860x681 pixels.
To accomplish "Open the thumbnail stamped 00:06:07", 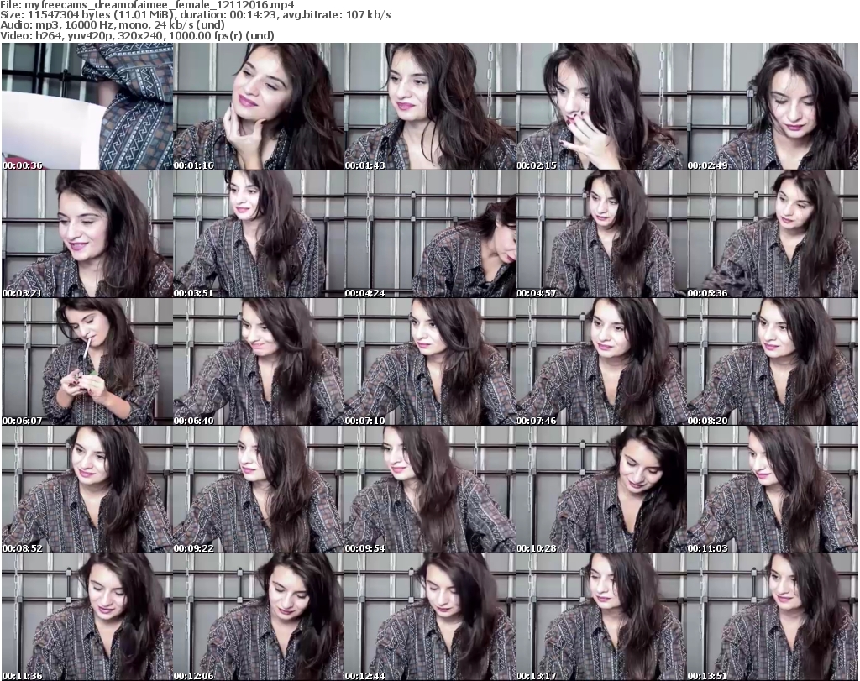I will pyautogui.click(x=87, y=362).
